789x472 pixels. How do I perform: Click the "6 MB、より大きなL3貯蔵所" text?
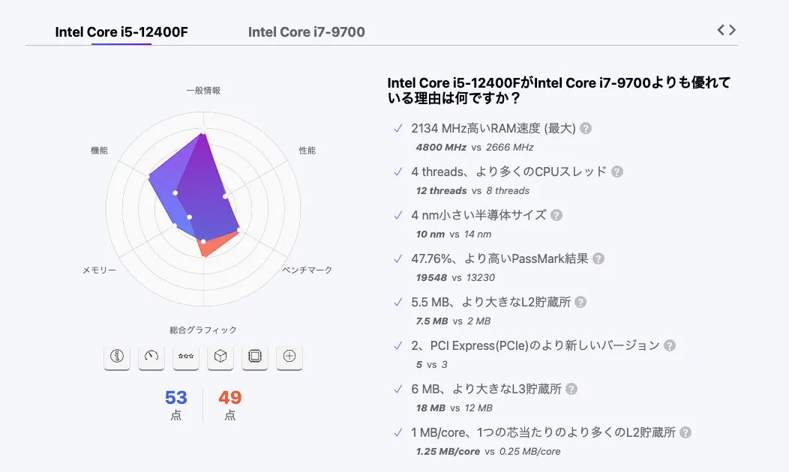486,389
